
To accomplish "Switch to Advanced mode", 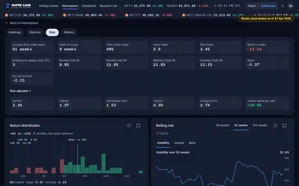I will [268, 6].
